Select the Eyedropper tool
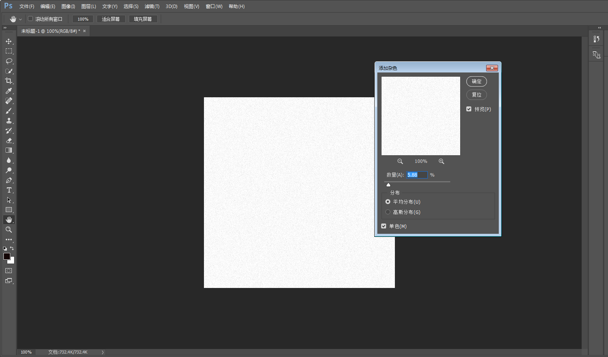The width and height of the screenshot is (608, 357). (x=9, y=91)
